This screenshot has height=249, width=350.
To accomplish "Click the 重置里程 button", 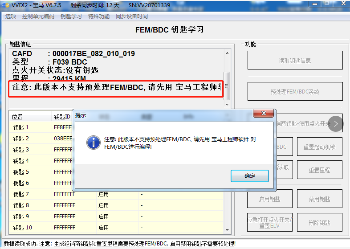I will [319, 170].
